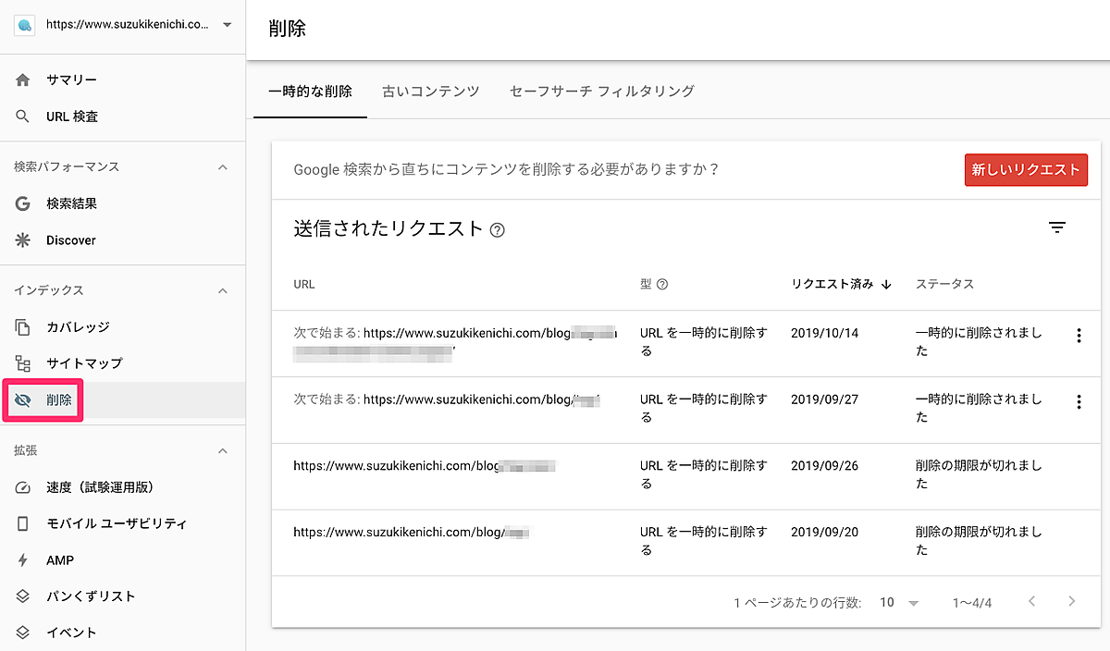Image resolution: width=1110 pixels, height=651 pixels.
Task: Click the 新しいリクエスト button
Action: (x=1026, y=170)
